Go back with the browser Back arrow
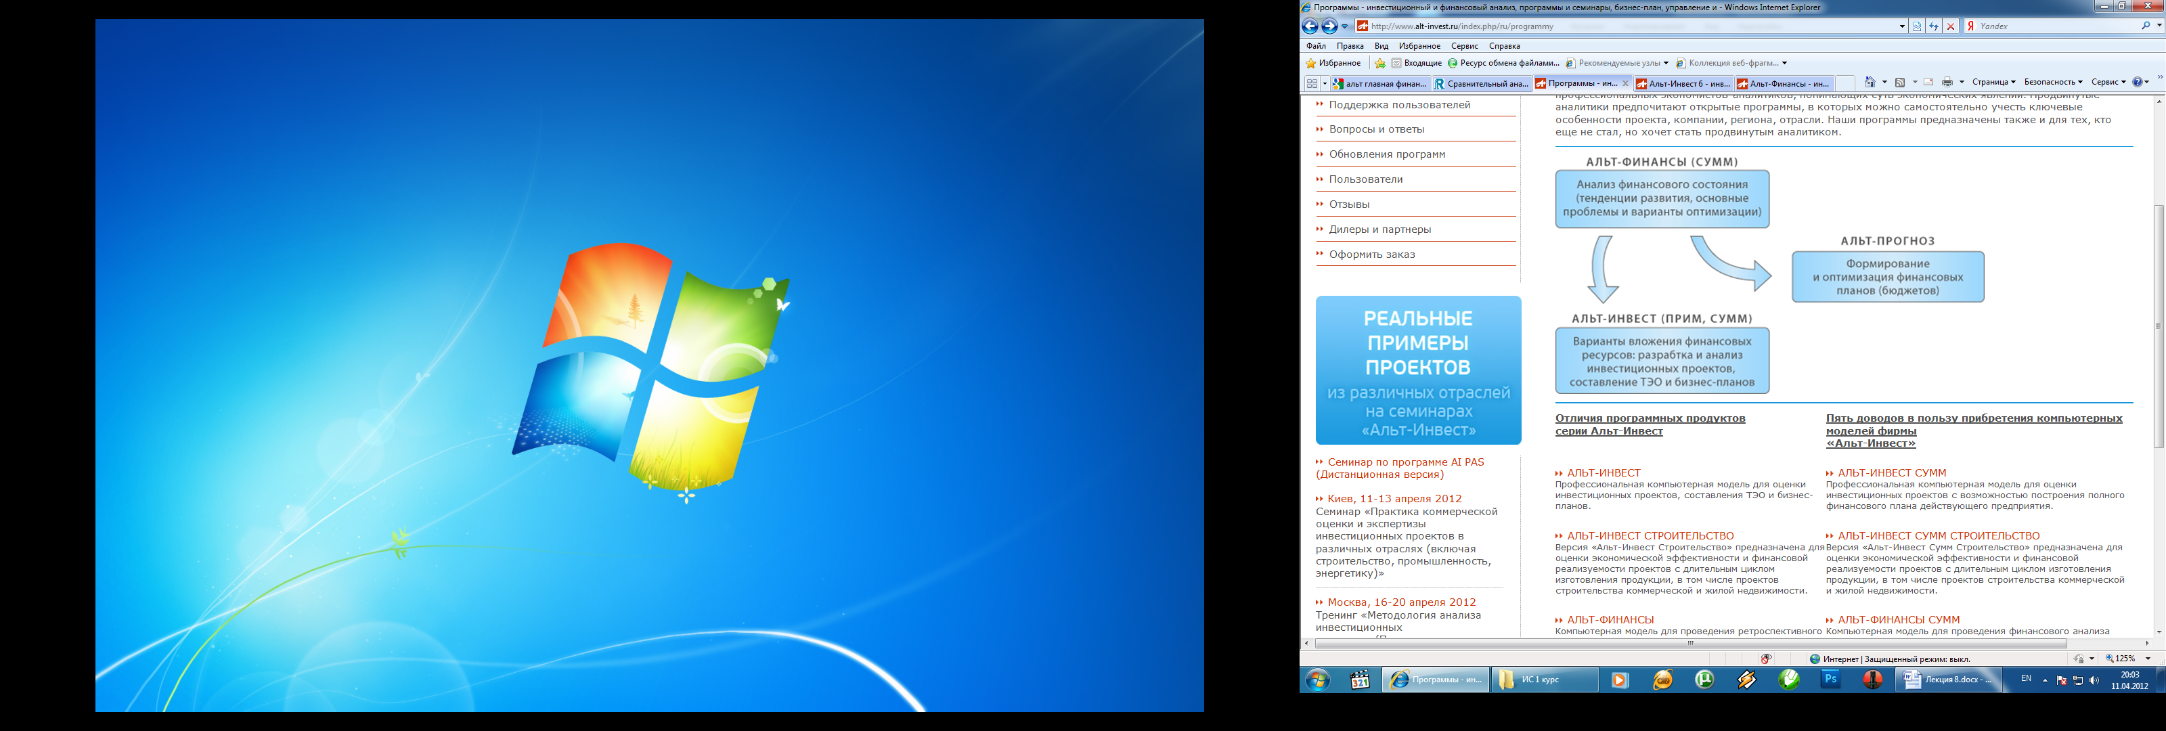Image resolution: width=2166 pixels, height=731 pixels. click(x=1310, y=26)
